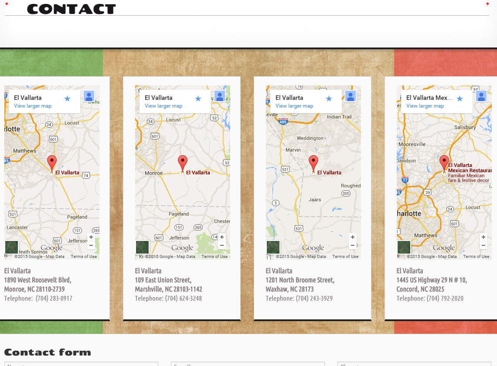Viewport: 497px width, 366px height.
Task: Click the Contact form heading
Action: pyautogui.click(x=48, y=352)
